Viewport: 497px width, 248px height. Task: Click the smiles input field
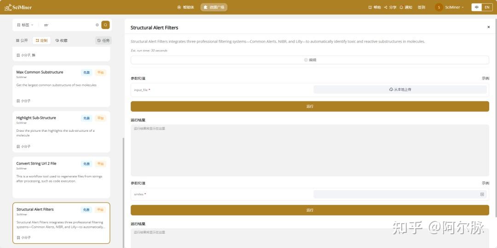400,194
